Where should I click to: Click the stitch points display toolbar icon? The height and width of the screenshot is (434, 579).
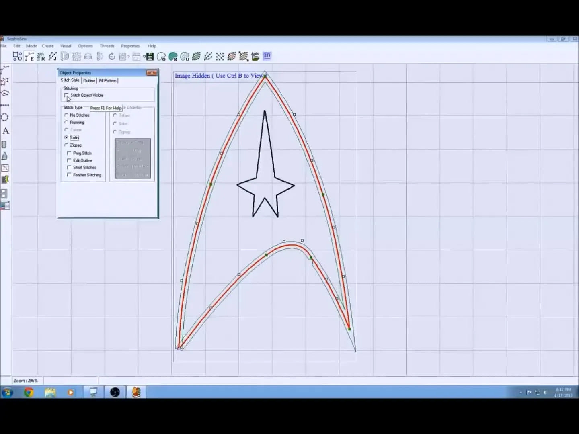[220, 56]
